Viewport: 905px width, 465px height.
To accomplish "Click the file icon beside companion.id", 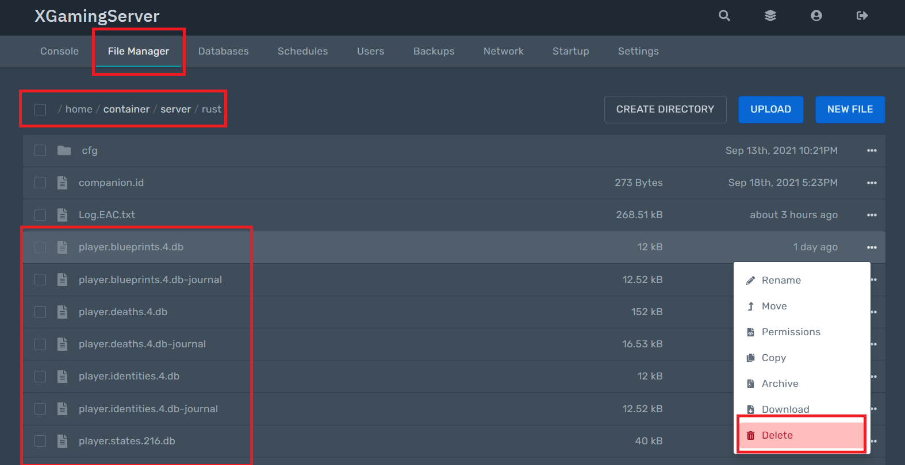I will [x=63, y=183].
